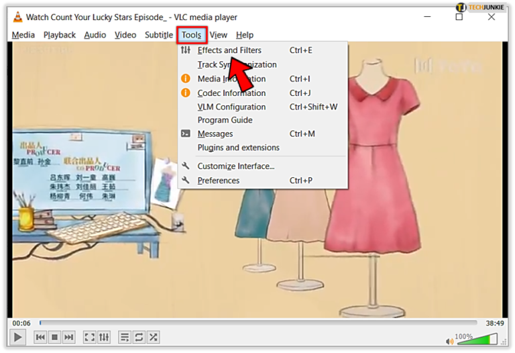515x353 pixels.
Task: Toggle fullscreen video mode
Action: click(90, 337)
